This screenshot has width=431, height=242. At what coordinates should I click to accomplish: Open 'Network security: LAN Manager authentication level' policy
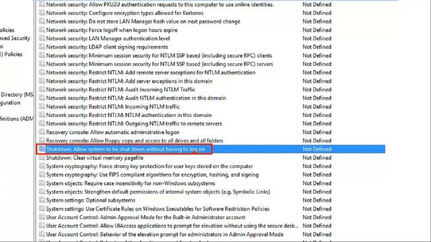(108, 38)
